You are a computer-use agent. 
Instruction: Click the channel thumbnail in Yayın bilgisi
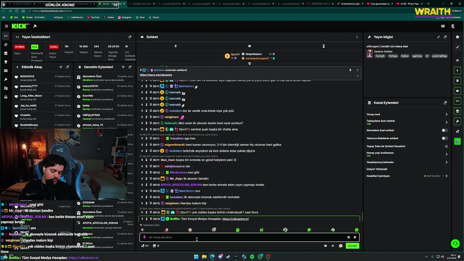[x=369, y=54]
